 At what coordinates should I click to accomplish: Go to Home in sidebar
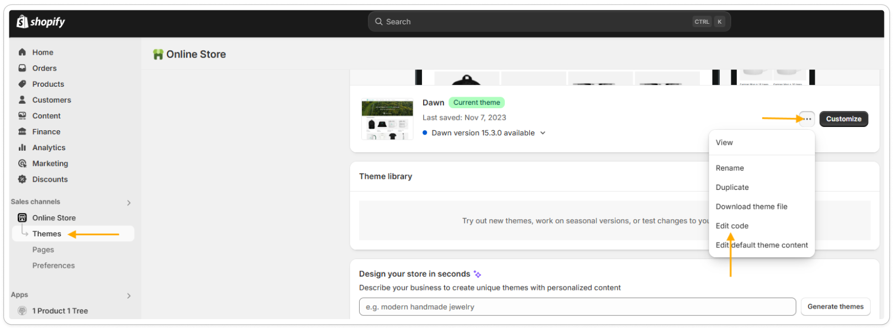[x=43, y=52]
